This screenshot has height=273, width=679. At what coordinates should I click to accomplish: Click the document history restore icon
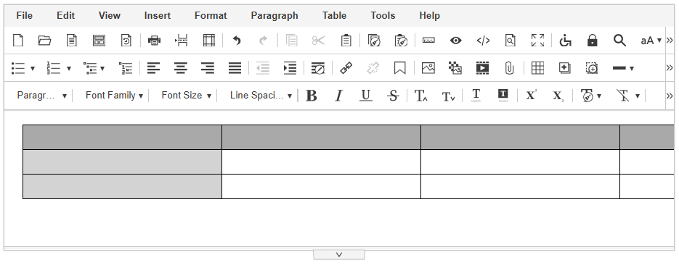point(126,41)
